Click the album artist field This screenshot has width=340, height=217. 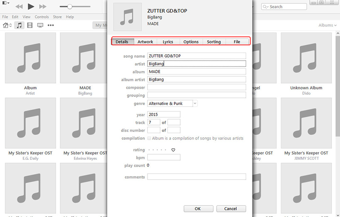197,79
